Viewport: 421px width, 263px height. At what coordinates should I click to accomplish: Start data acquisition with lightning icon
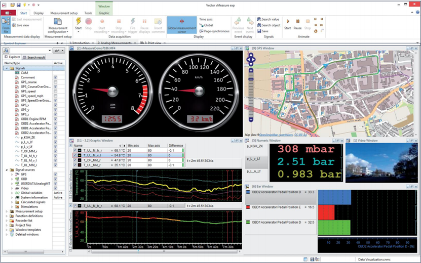(x=79, y=21)
